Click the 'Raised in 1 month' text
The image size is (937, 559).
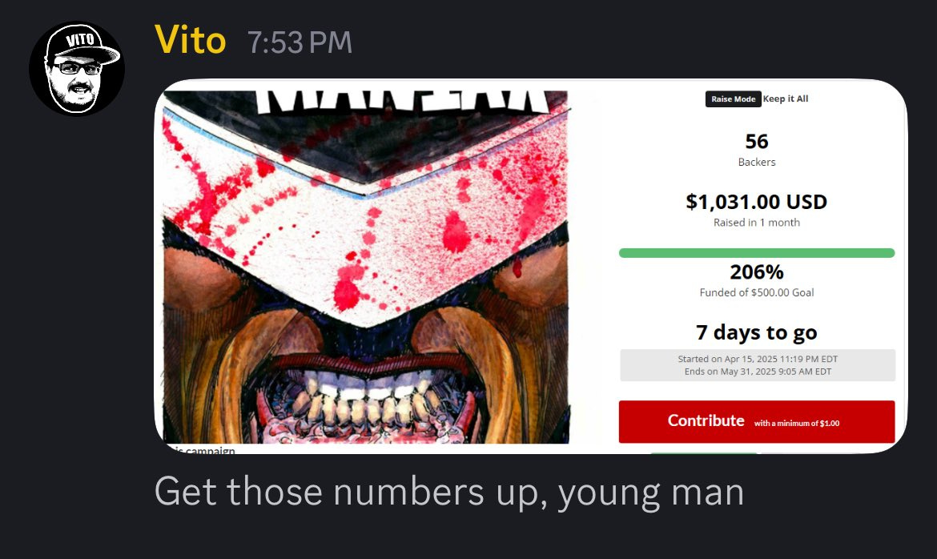pos(757,223)
